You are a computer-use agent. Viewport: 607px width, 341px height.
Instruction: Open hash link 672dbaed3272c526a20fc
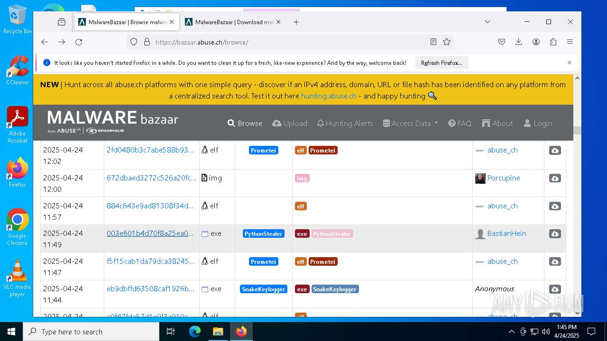(151, 178)
